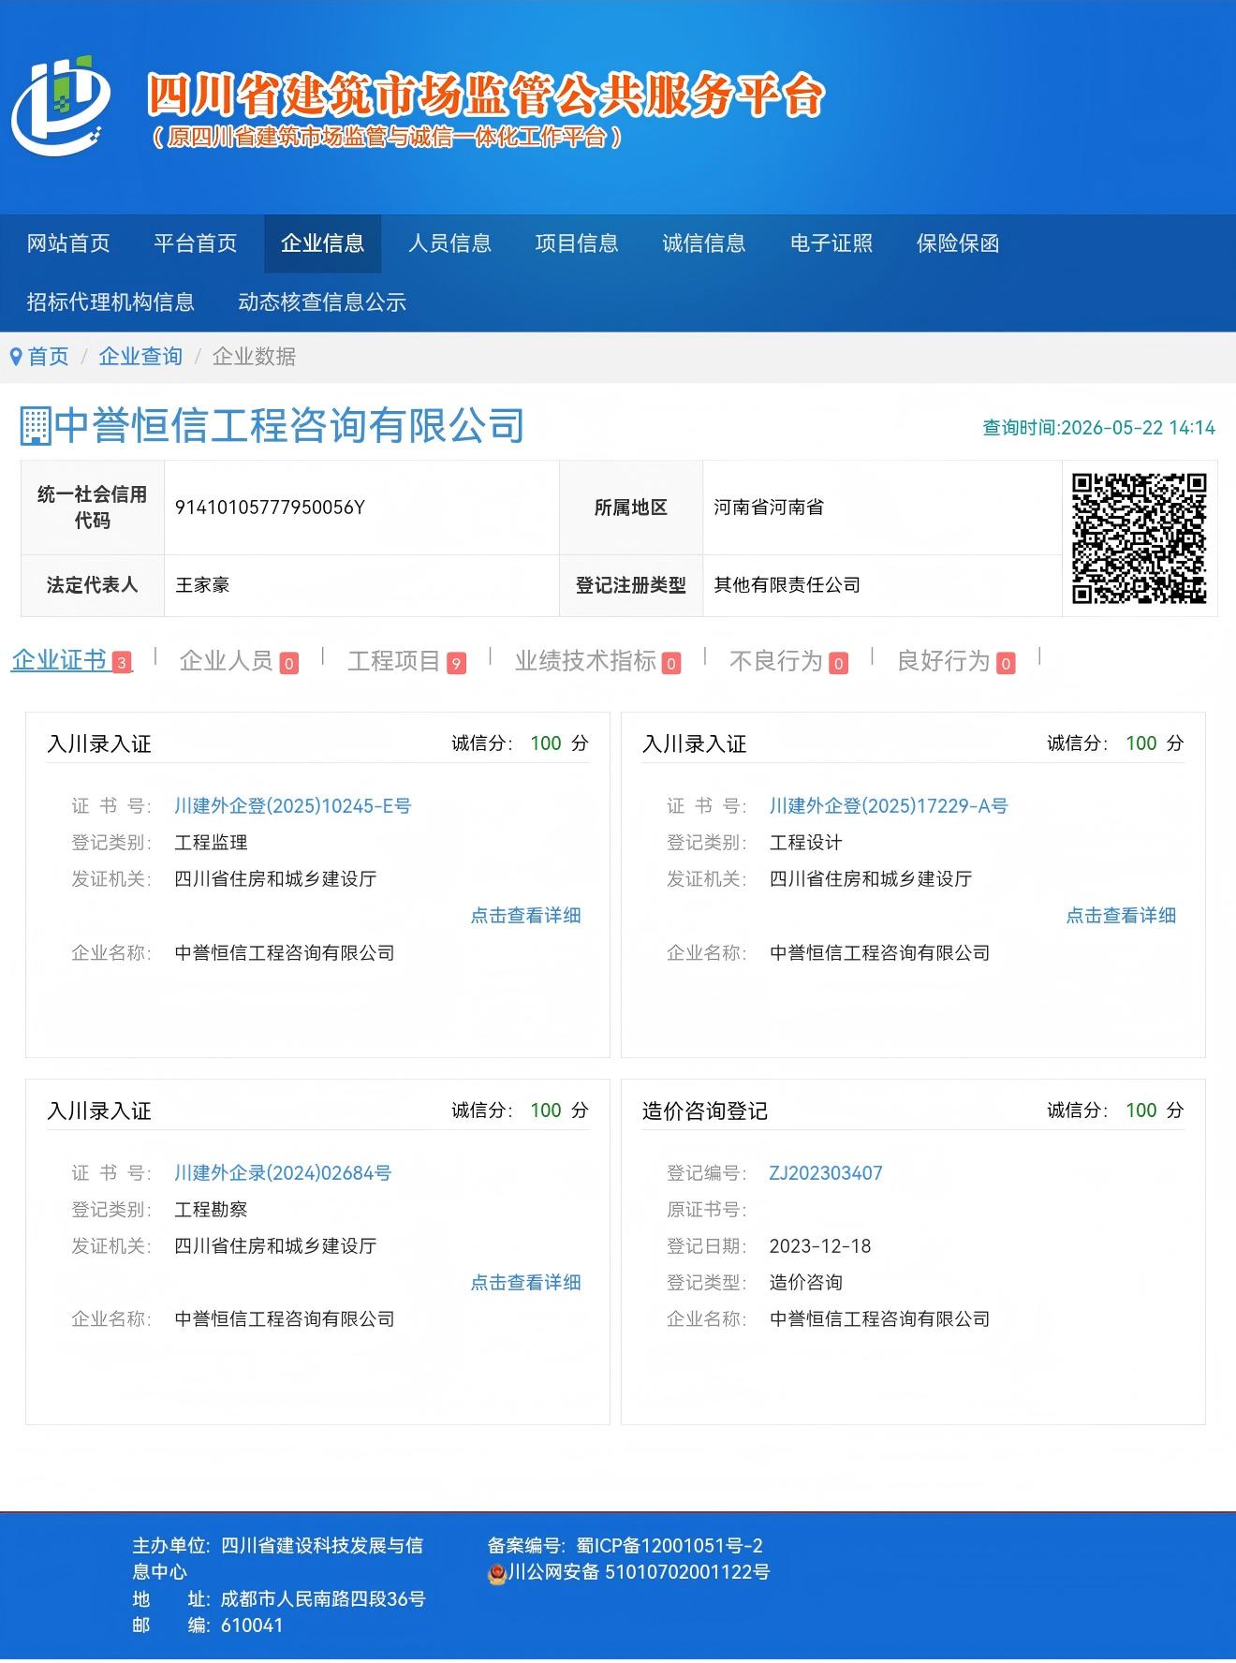Click 首页 breadcrumb link

coord(49,357)
